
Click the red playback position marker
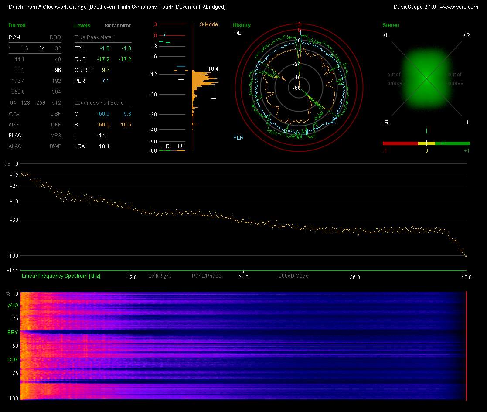tap(467, 346)
